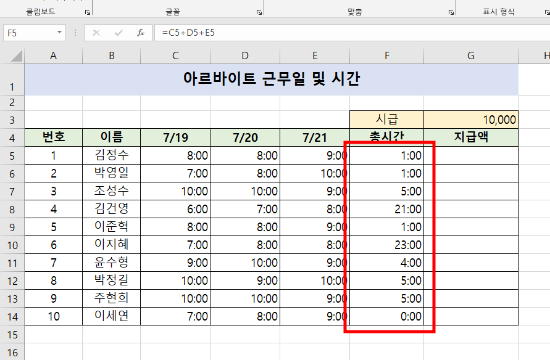
Task: Open the 맞춤 group dialog launcher
Action: 451,12
